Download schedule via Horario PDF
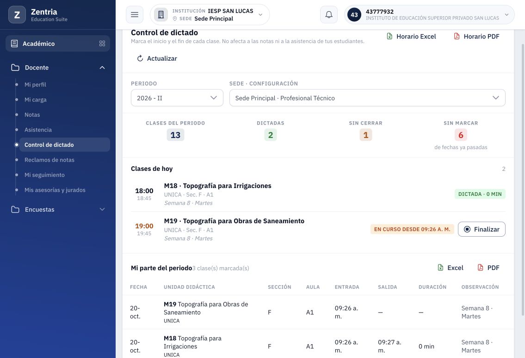The height and width of the screenshot is (358, 525). click(476, 37)
